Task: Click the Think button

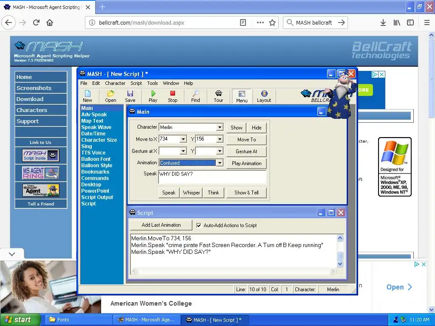Action: point(214,193)
